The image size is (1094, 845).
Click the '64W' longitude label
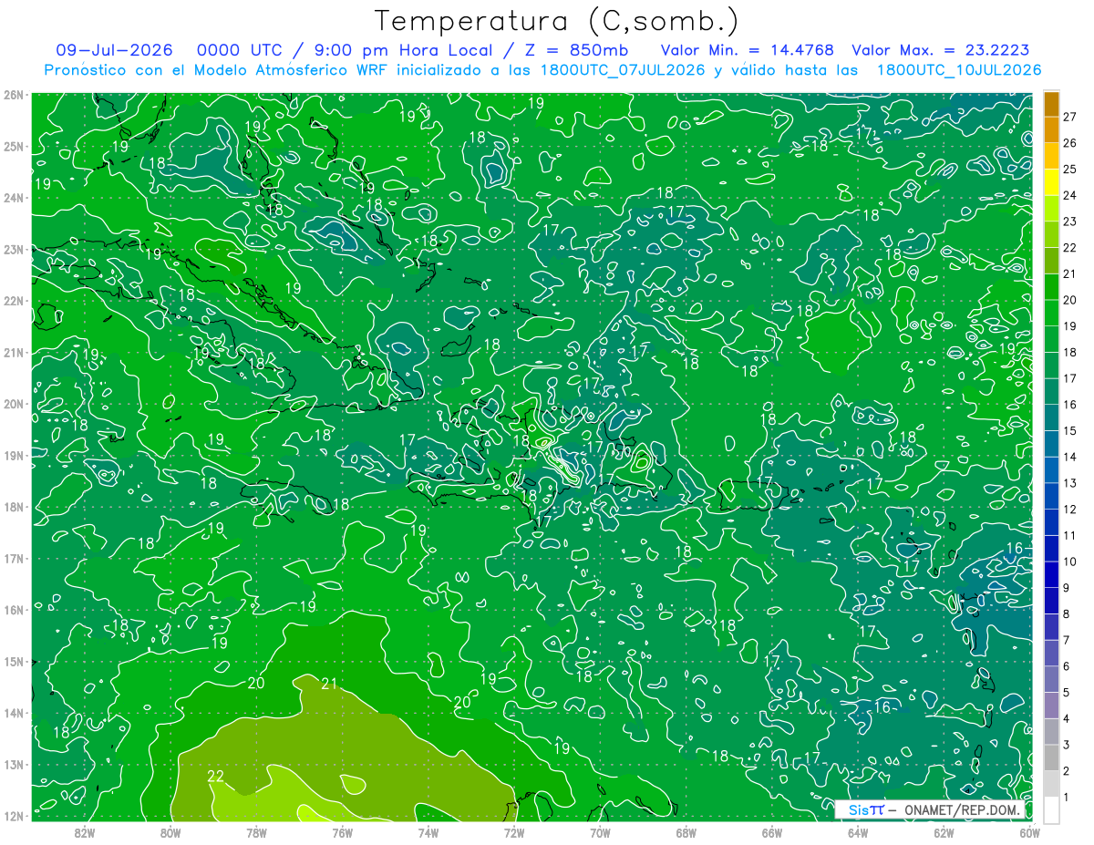click(858, 831)
